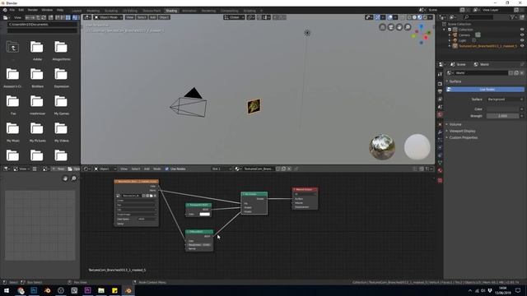Screen dimensions: 527x296
Task: Collapse the Collection tree in outliner
Action: 445,30
